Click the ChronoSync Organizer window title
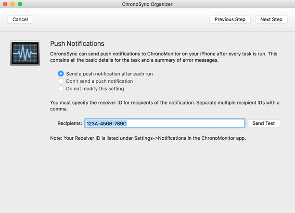The height and width of the screenshot is (213, 295). pos(147,4)
